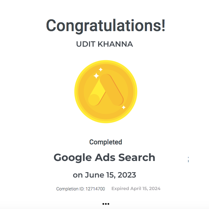Click the Expired April 15, 2024 label

[x=136, y=189]
